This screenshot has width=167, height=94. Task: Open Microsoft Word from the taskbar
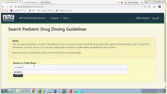coord(56,91)
